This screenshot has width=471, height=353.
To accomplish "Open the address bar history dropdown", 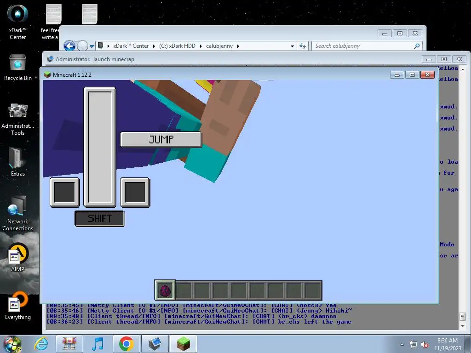I will 292,46.
